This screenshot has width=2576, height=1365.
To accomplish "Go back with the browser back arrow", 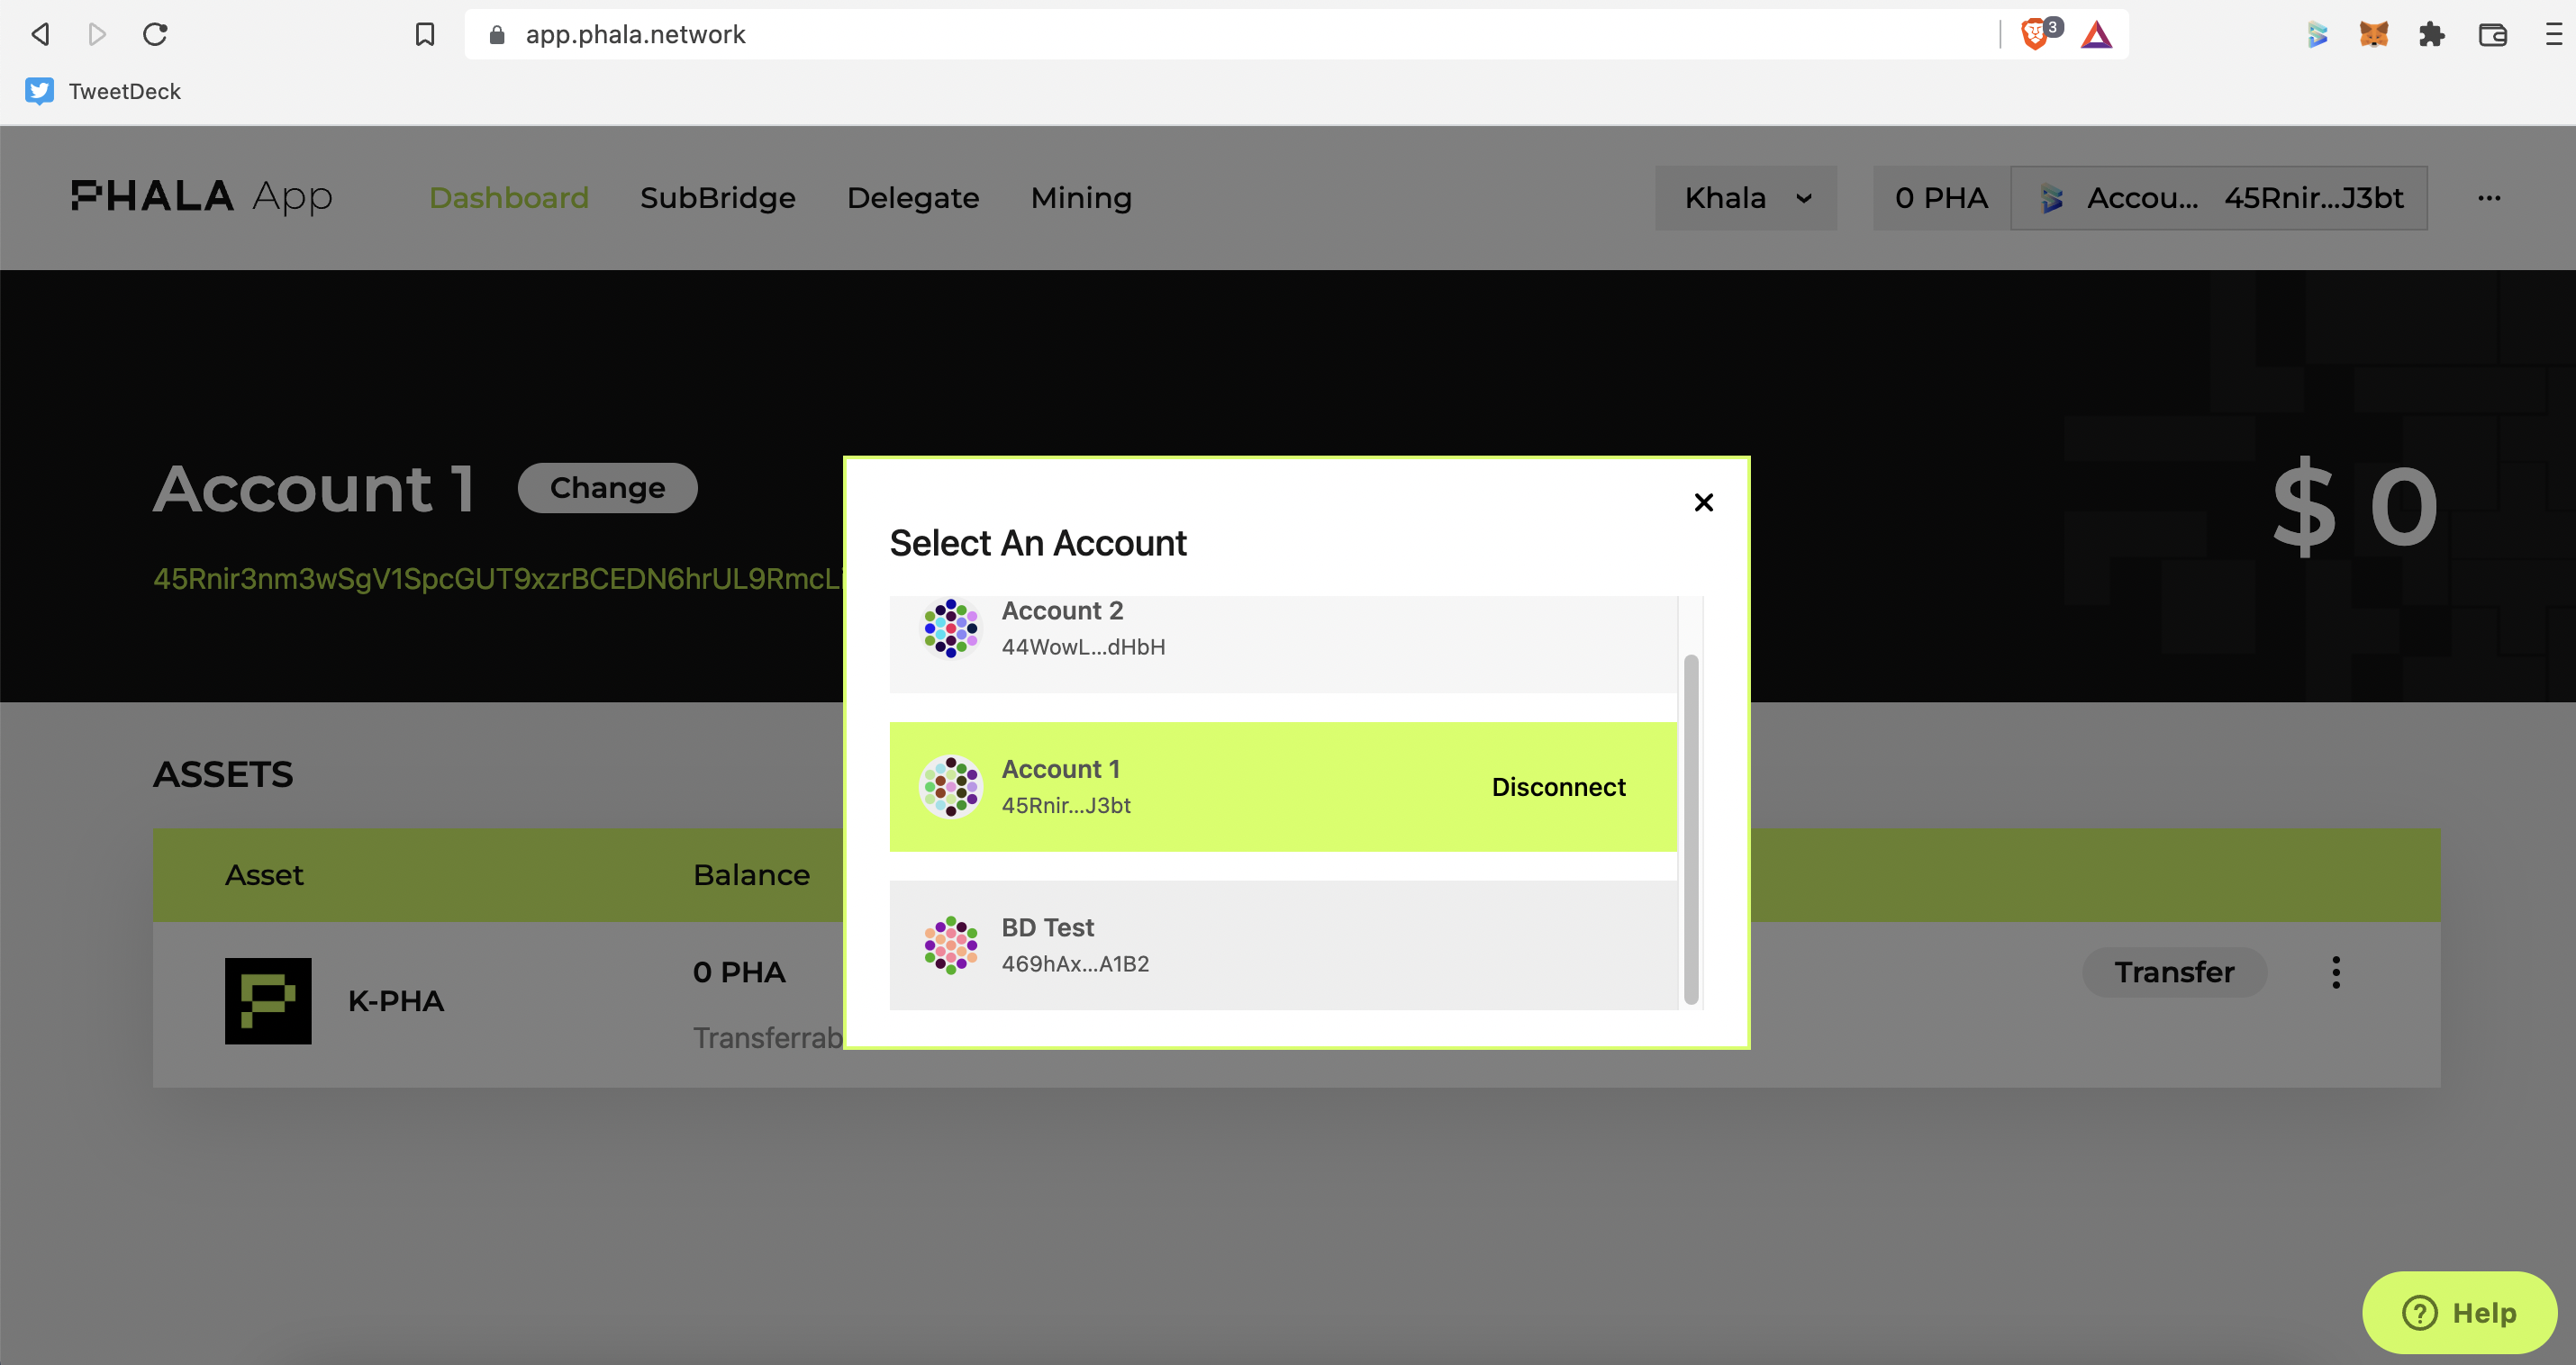I will [40, 34].
